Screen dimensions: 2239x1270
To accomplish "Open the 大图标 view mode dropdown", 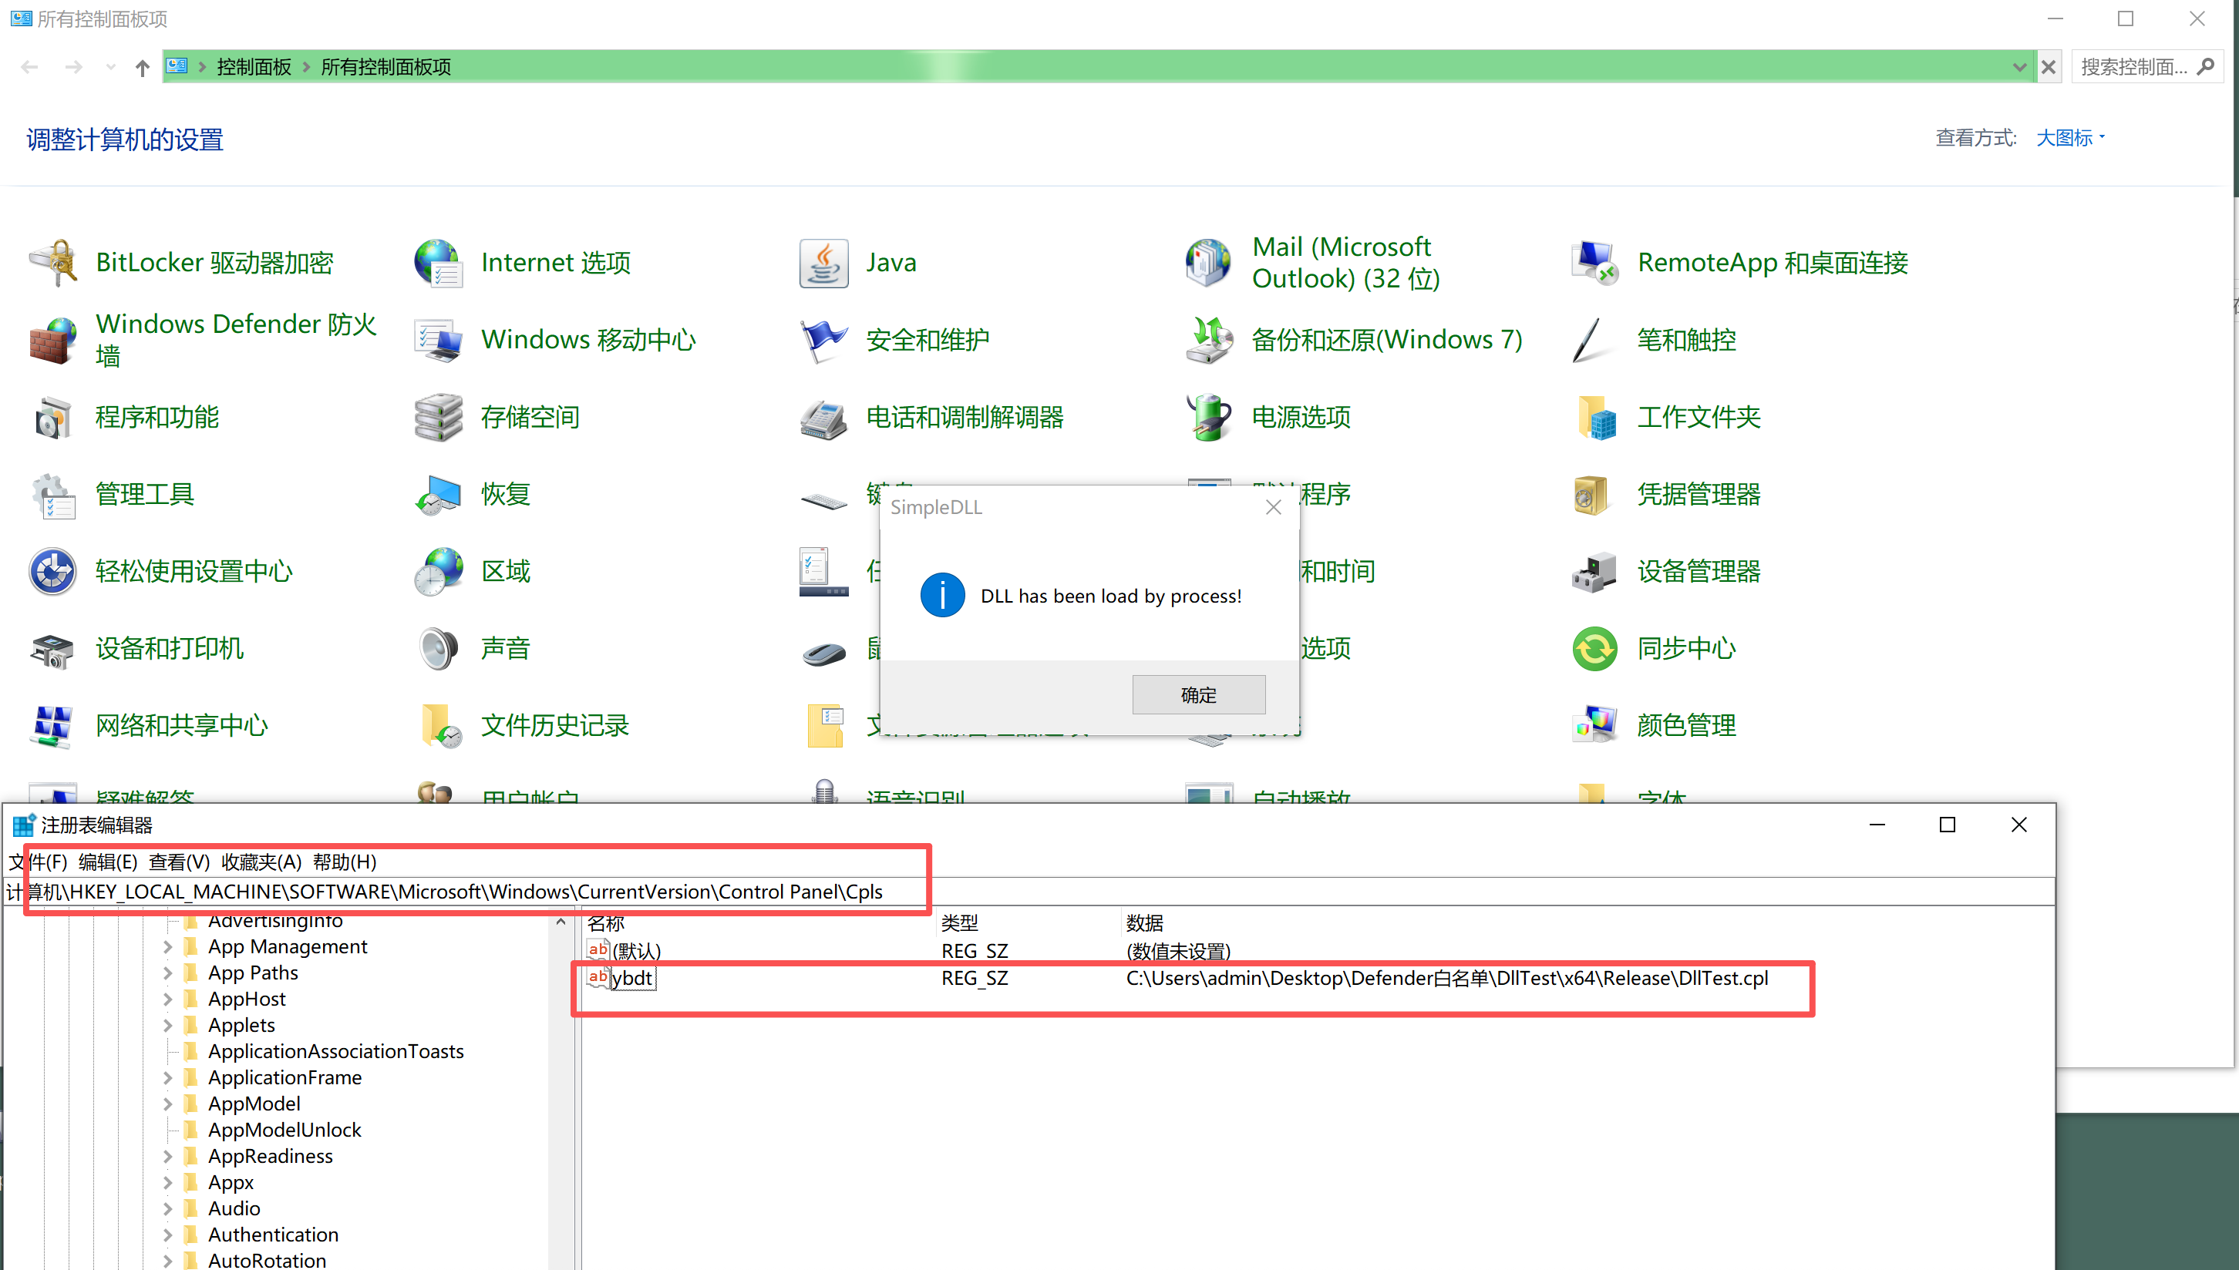I will (x=2069, y=138).
